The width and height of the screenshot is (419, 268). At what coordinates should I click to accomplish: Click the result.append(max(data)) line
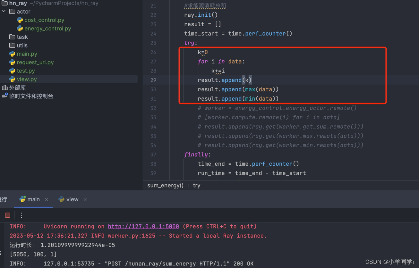(238, 89)
